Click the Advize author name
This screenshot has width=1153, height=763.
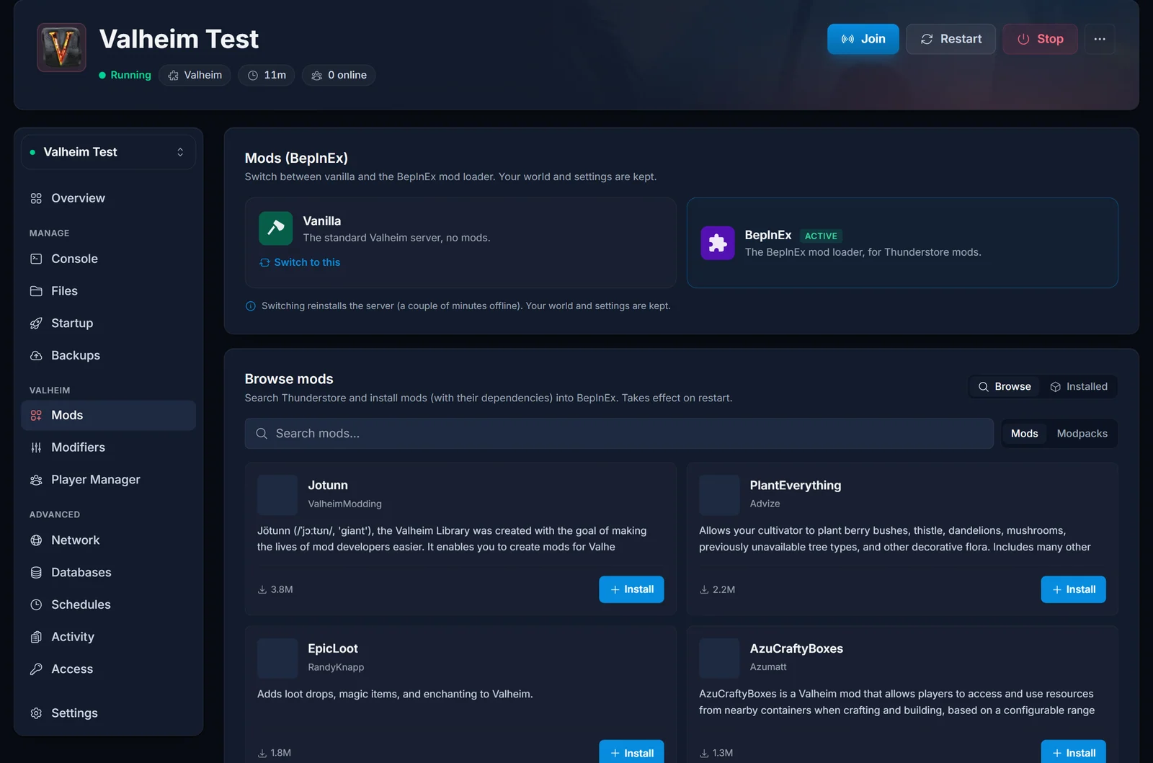[765, 504]
